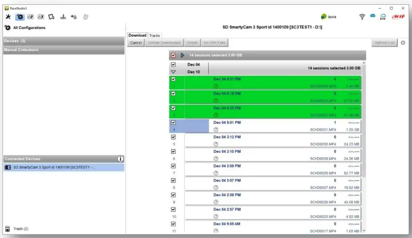Uncheck session Dec 04 3:12 PM
This screenshot has height=238, width=412.
point(173,137)
